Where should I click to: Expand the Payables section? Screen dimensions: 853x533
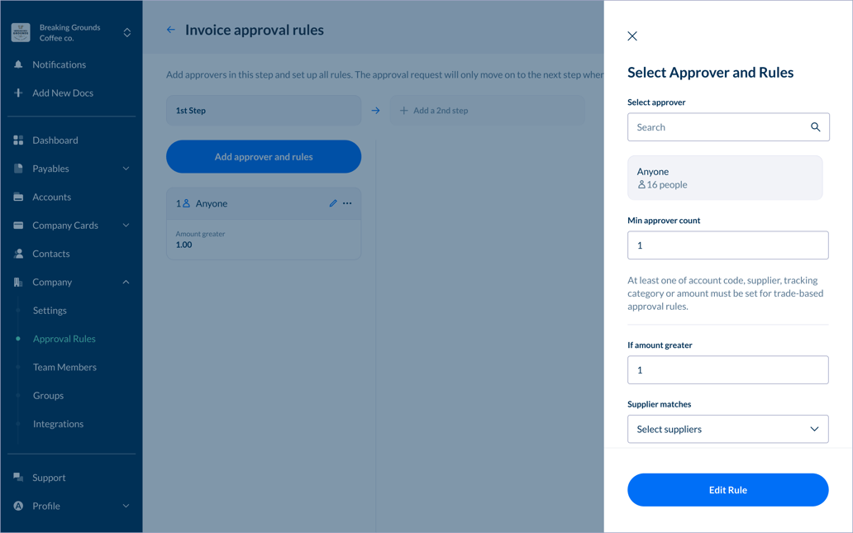[x=126, y=169]
